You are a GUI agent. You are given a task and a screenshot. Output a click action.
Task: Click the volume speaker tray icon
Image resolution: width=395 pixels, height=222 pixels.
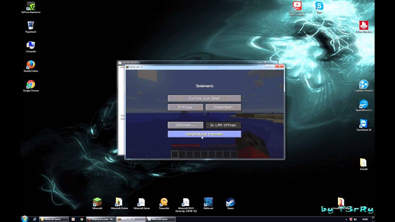(355, 219)
